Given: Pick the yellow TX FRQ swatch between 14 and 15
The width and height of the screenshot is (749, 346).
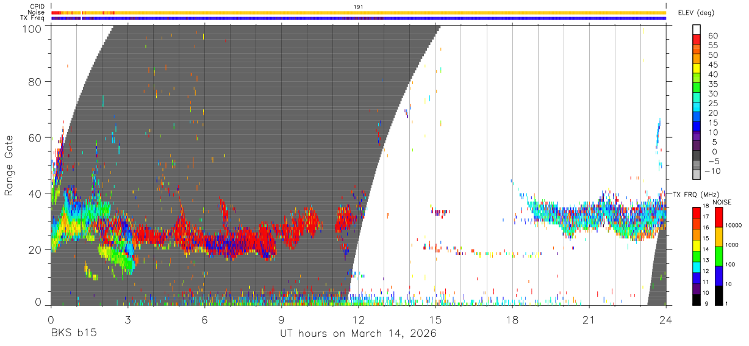Looking at the screenshot, I should tap(697, 245).
